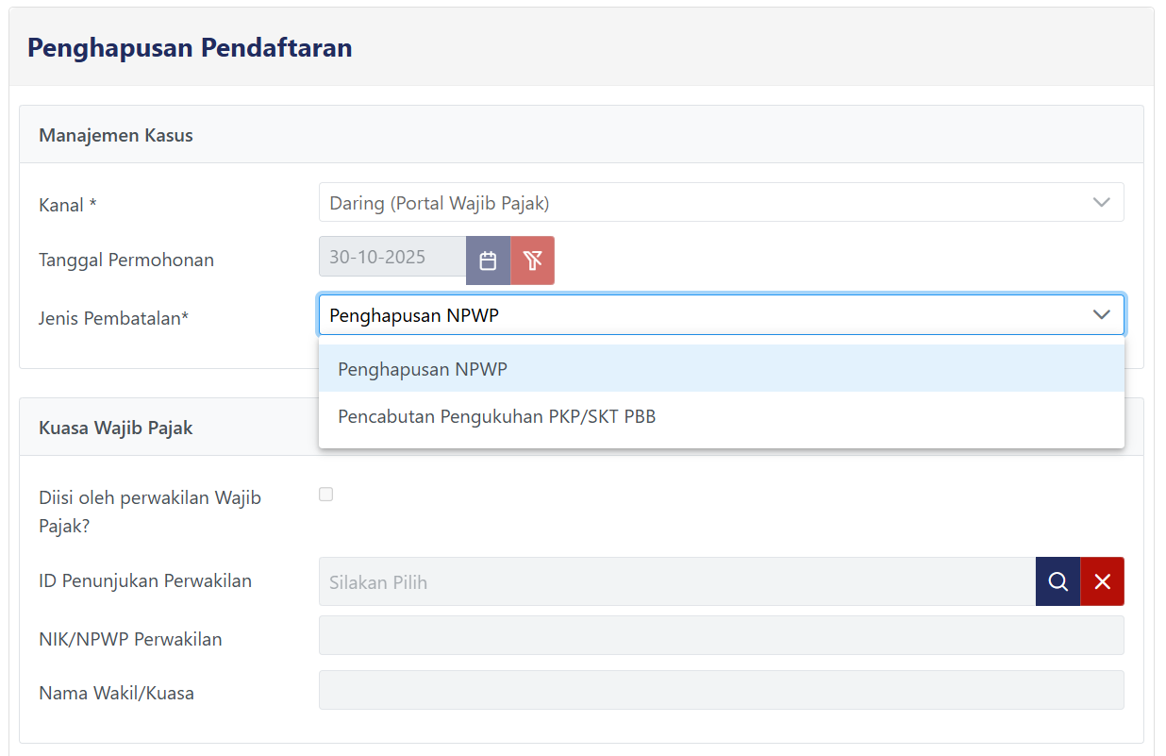Image resolution: width=1166 pixels, height=756 pixels.
Task: Click the chevron arrow on Jenis Pembatalan
Action: [x=1101, y=314]
